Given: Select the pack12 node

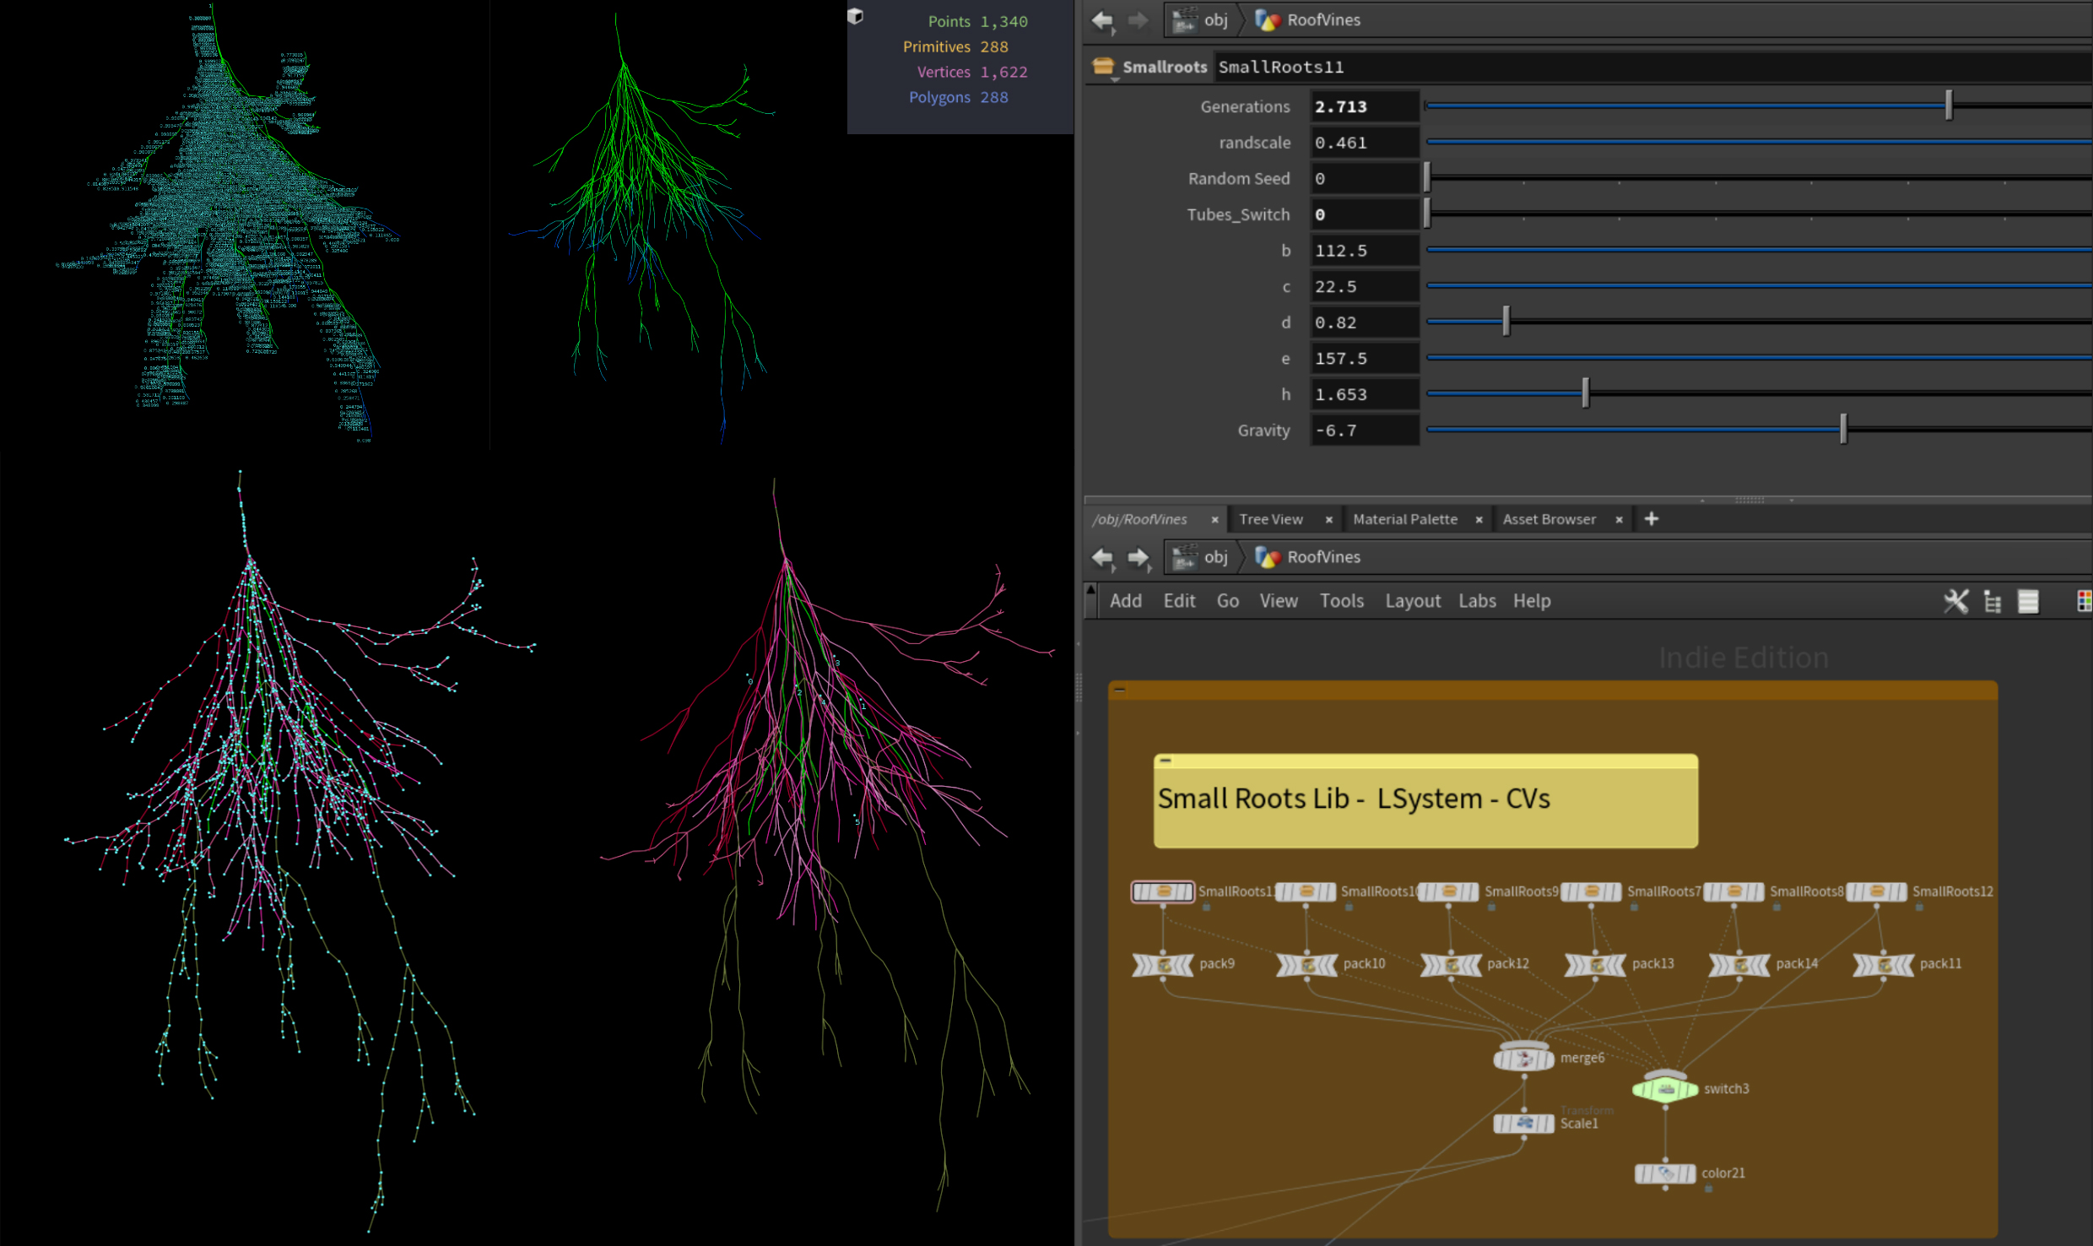Looking at the screenshot, I should click(x=1451, y=964).
